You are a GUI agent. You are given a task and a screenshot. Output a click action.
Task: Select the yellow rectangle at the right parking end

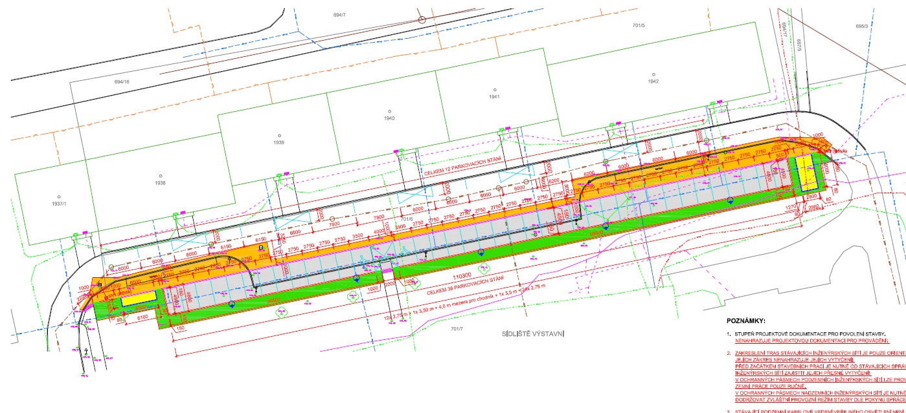tap(807, 173)
